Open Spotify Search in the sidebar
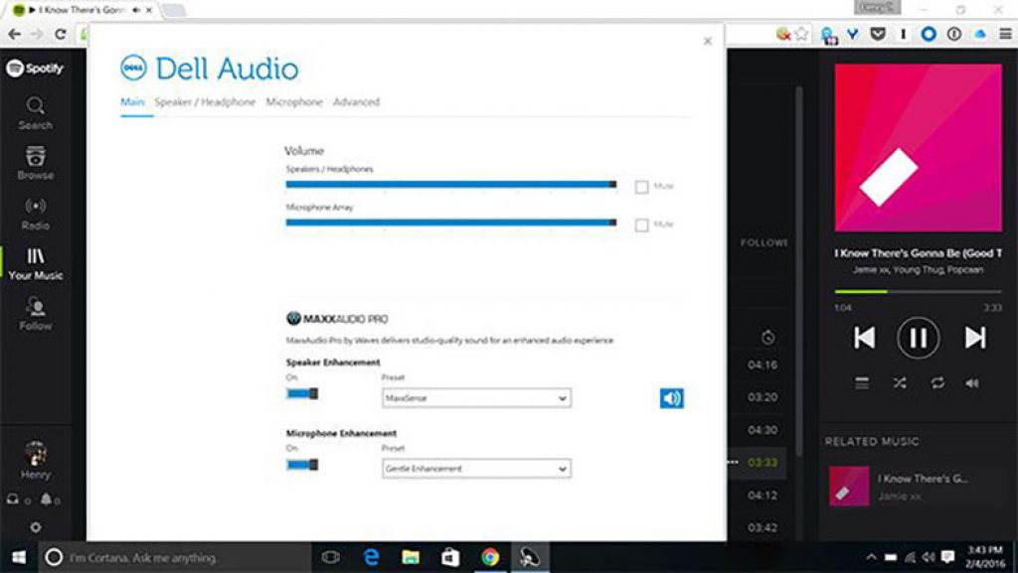Screen dimensions: 1018x573 point(35,113)
